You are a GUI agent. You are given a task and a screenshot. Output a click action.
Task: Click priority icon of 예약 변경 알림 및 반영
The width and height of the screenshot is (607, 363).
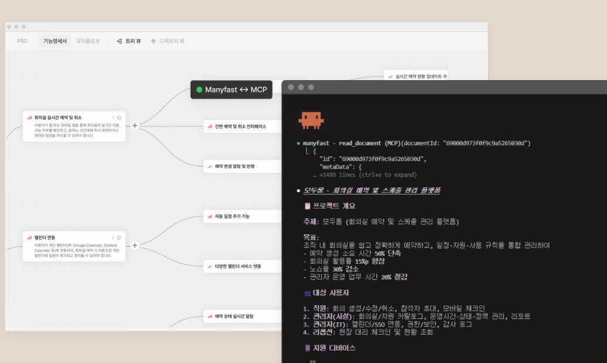(x=210, y=167)
